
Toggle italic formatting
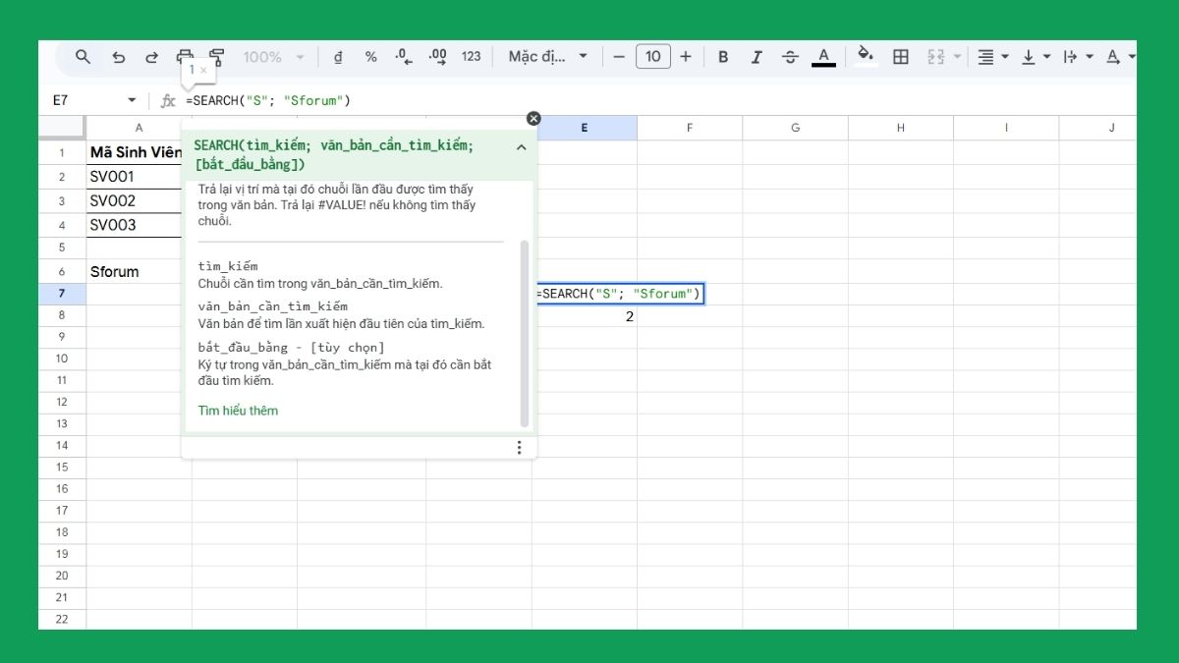point(757,56)
